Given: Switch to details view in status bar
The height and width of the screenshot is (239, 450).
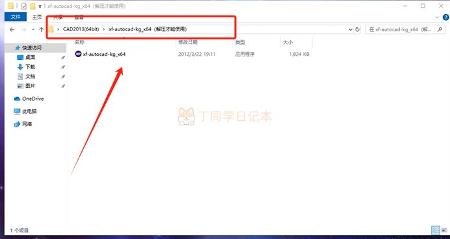Looking at the screenshot, I should click(436, 230).
